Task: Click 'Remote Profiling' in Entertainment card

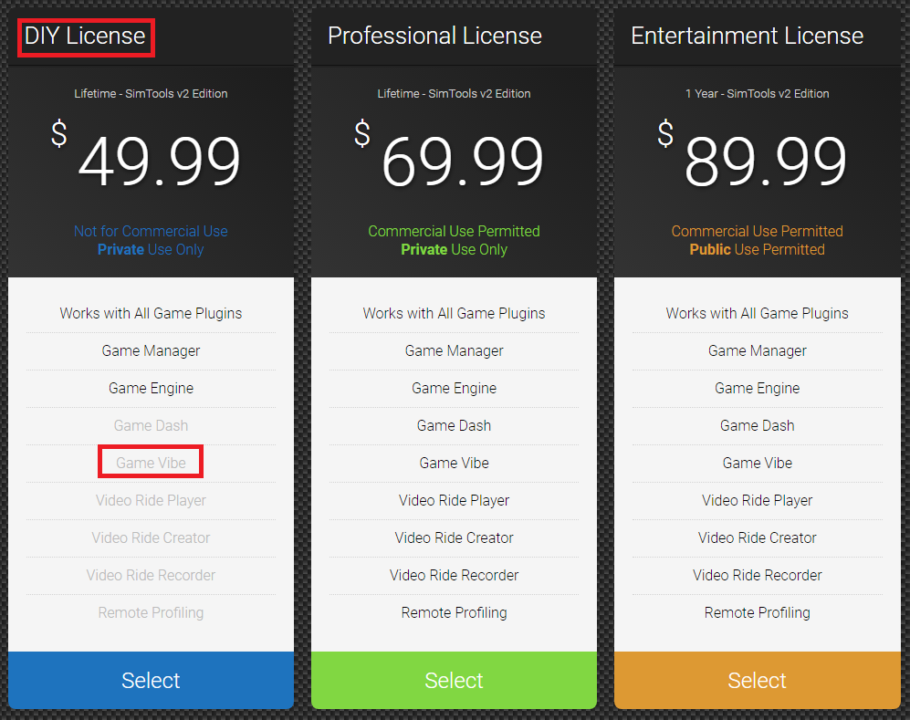Action: point(758,612)
